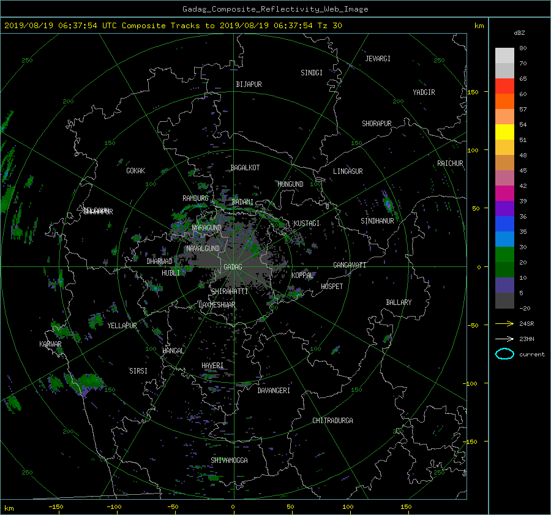Image resolution: width=551 pixels, height=515 pixels.
Task: Click the cyan current ellipse legend icon
Action: coord(504,354)
